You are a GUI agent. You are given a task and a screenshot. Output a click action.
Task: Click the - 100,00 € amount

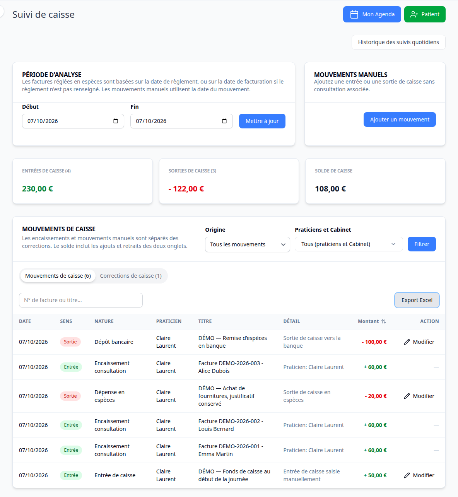click(x=374, y=342)
